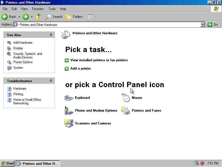Click inside the Address bar field
Image resolution: width=222 pixels, height=167 pixels.
click(x=107, y=24)
